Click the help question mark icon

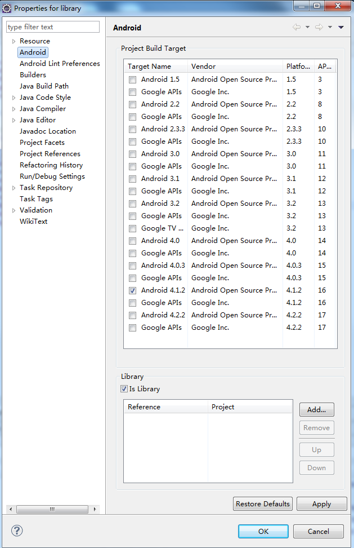tap(17, 531)
